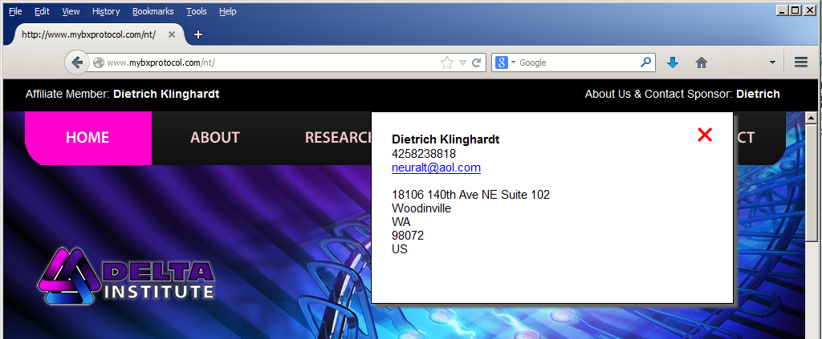Navigate to the HOME page tab
822x339 pixels.
coord(87,138)
